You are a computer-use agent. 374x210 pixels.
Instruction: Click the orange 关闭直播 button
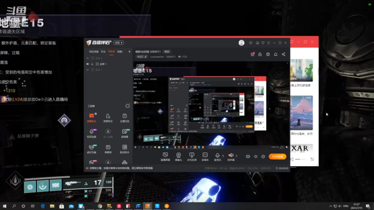coord(277,156)
